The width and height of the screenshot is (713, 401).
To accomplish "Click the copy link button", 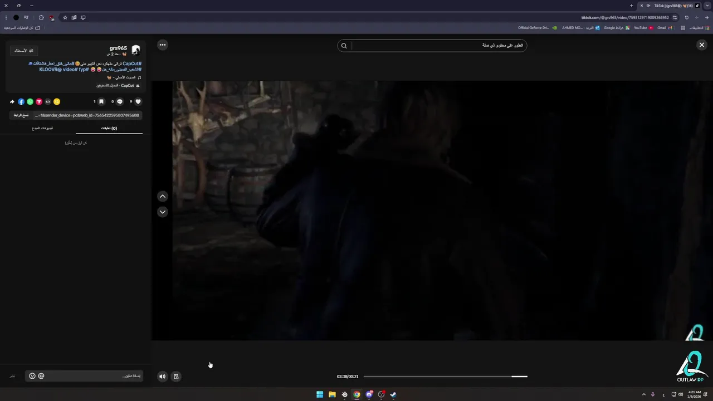I will point(21,115).
